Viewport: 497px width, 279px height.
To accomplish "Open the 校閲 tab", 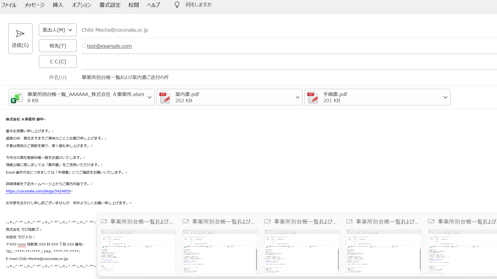I will [134, 5].
